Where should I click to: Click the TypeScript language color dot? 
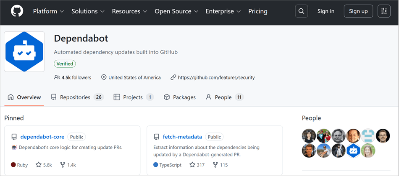click(x=156, y=165)
